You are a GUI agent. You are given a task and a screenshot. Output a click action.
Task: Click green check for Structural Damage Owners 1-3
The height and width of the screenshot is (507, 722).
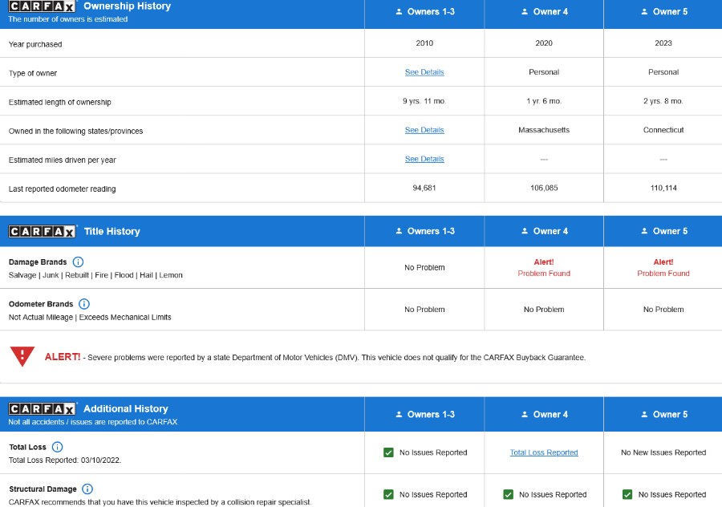(388, 495)
